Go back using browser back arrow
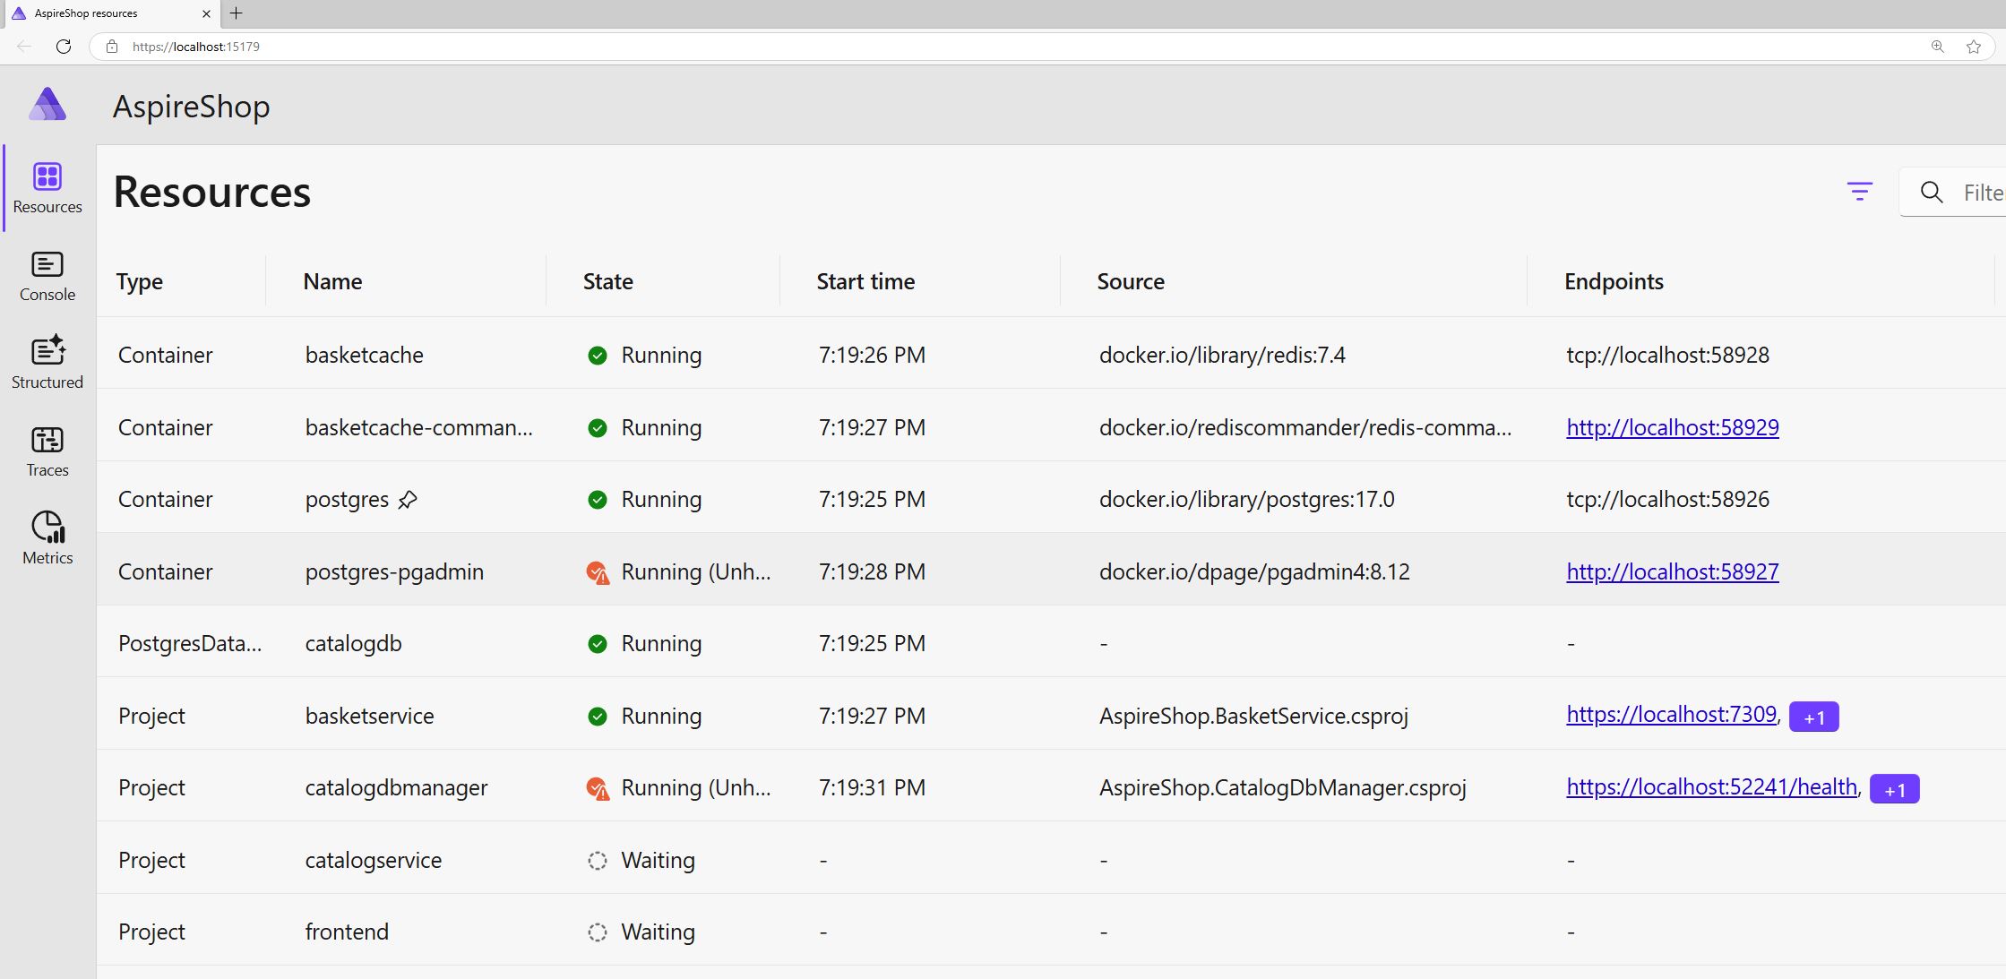The width and height of the screenshot is (2006, 979). (x=24, y=47)
